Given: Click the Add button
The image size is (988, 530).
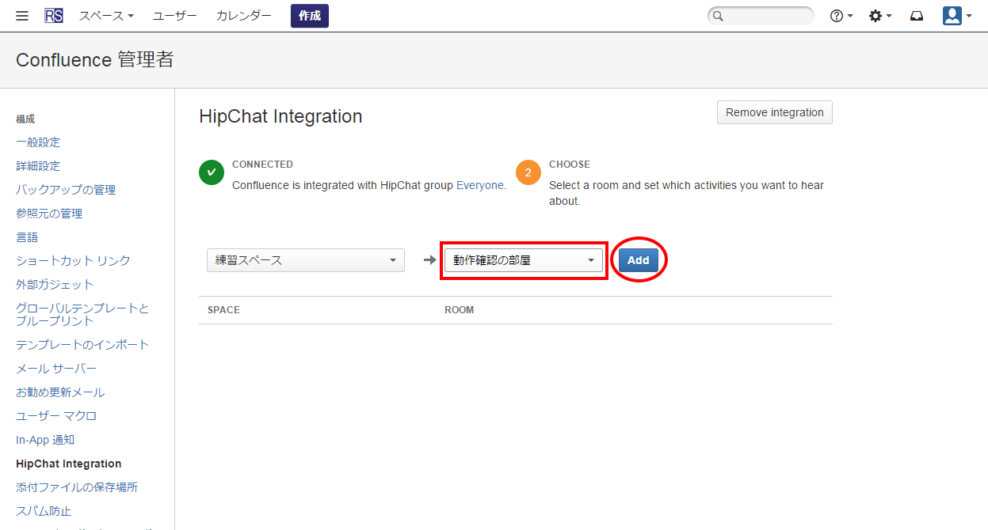Looking at the screenshot, I should 639,260.
